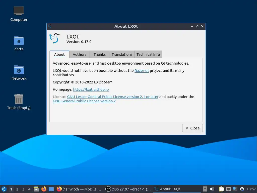Select the Trash (Empty) desktop icon
The height and width of the screenshot is (193, 257).
[x=19, y=102]
